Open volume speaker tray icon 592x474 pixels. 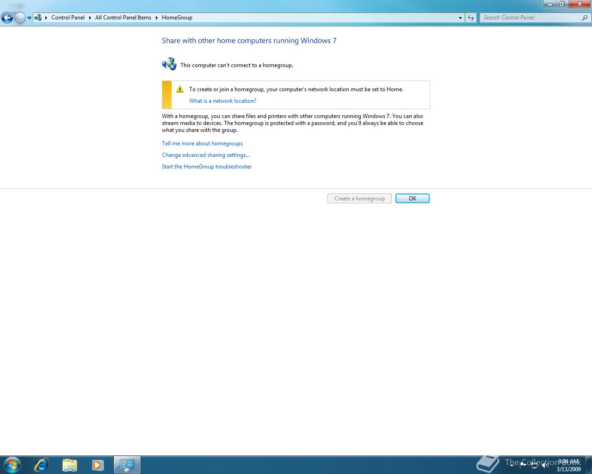pos(545,465)
